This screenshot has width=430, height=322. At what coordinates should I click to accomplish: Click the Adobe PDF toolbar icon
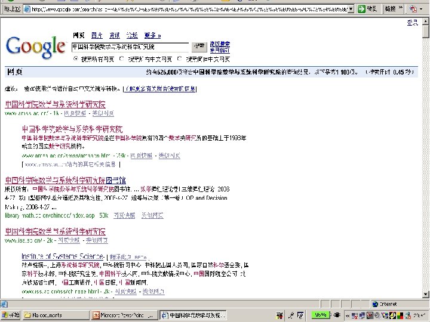[x=413, y=9]
